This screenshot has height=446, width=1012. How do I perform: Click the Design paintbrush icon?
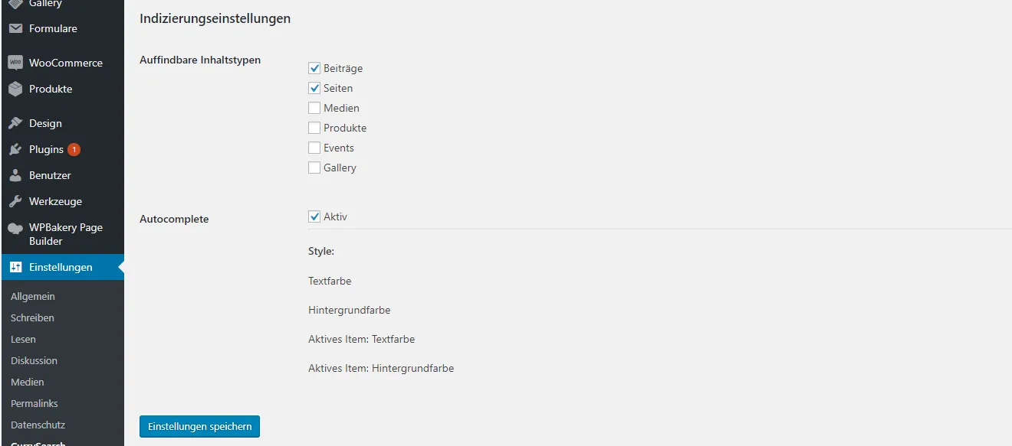(15, 123)
